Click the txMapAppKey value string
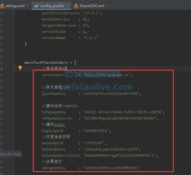191x175 pixels. point(123,112)
